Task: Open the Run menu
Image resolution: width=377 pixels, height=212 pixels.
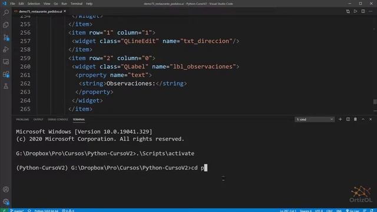Action: (64, 4)
